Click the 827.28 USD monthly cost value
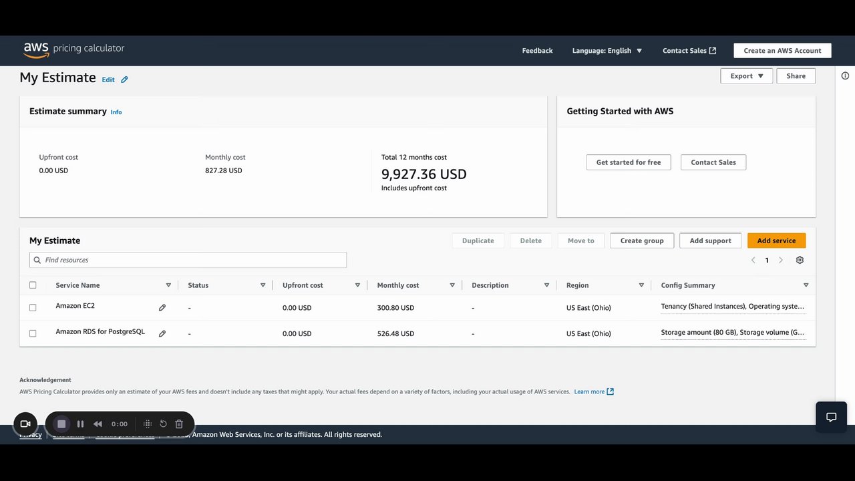Screen dimensions: 855x481 224,170
